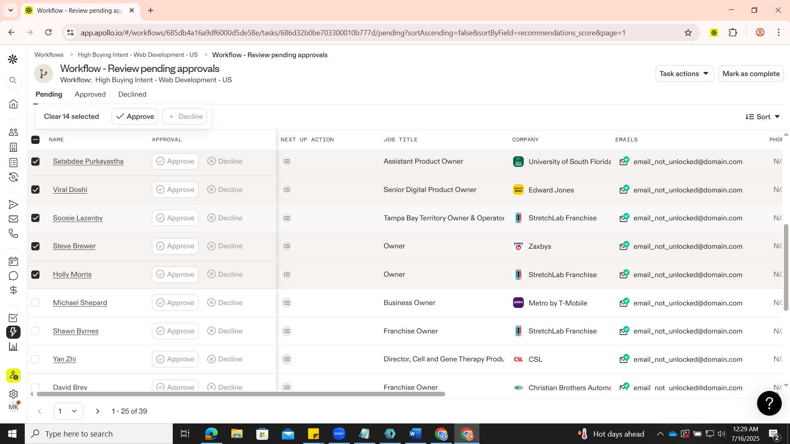
Task: Open Emails envelope icon in sidebar
Action: tap(13, 219)
